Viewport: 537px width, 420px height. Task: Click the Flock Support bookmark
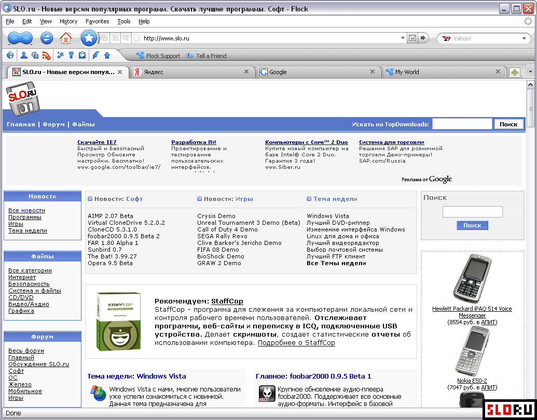(158, 56)
